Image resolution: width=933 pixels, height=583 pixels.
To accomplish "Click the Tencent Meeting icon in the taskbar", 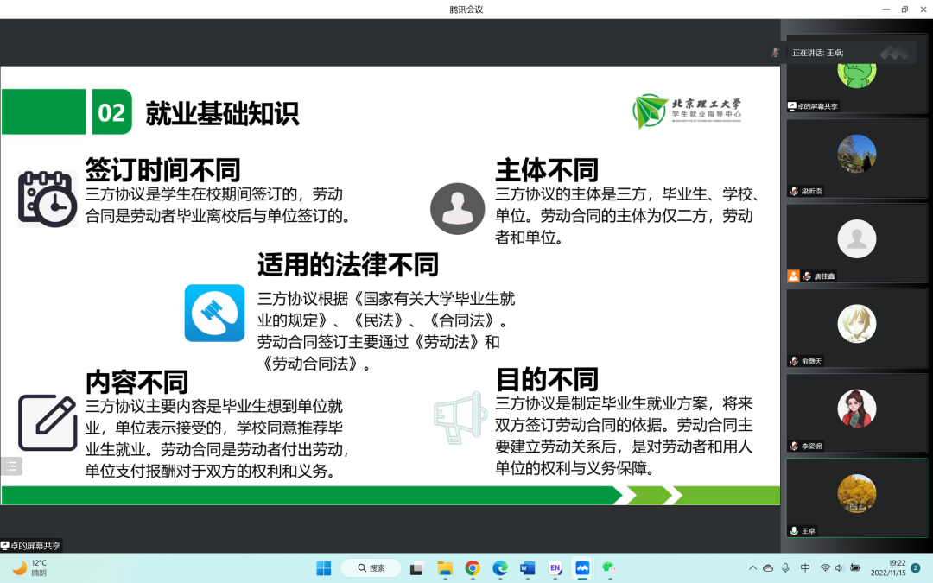I will point(581,568).
